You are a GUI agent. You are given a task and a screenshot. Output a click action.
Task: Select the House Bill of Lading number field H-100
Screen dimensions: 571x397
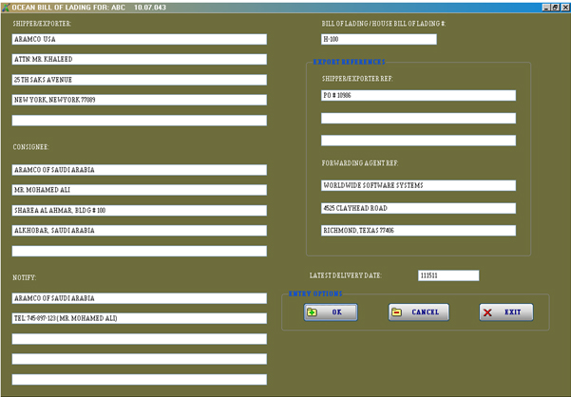379,40
